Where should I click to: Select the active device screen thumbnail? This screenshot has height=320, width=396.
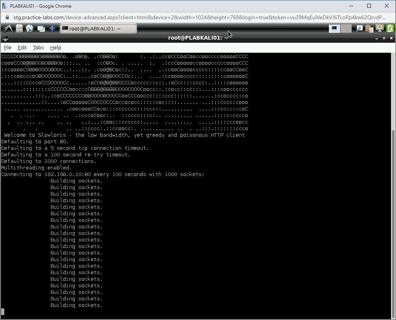(x=334, y=28)
